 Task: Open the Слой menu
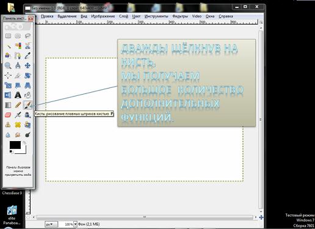tap(123, 16)
